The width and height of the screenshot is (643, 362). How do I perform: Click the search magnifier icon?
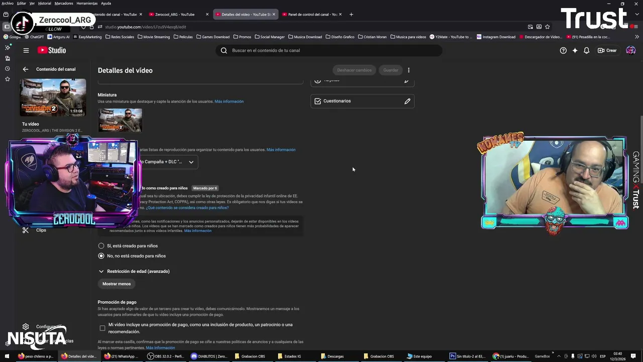(224, 50)
